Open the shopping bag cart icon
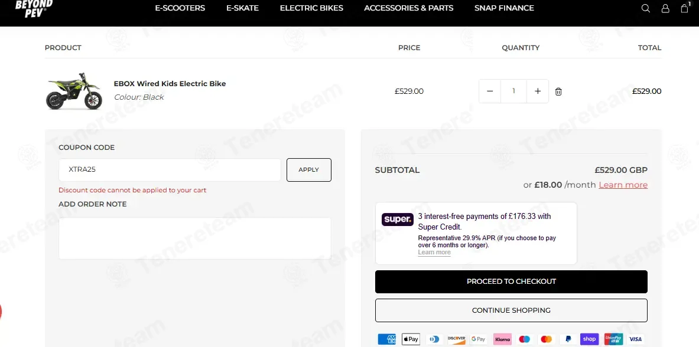Image resolution: width=699 pixels, height=347 pixels. coord(685,8)
